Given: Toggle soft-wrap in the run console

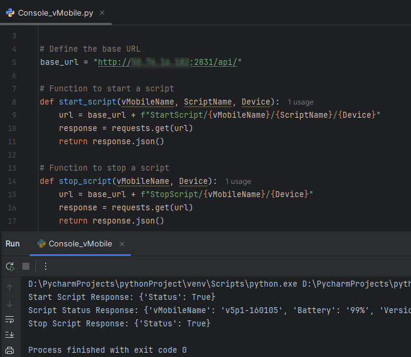Looking at the screenshot, I should (x=10, y=319).
